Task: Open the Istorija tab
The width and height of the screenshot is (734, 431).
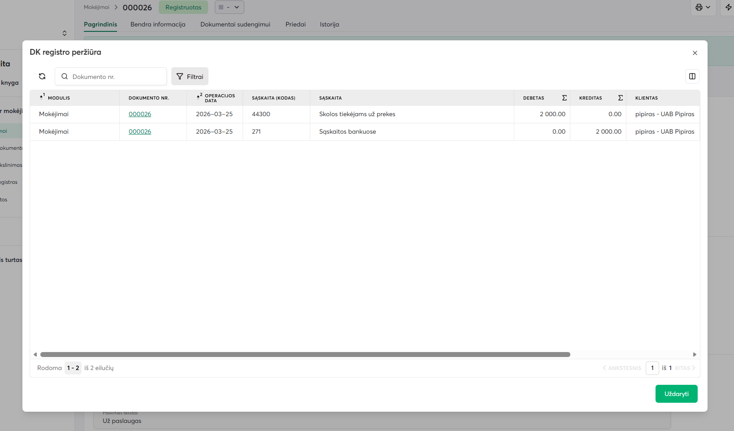Action: 329,25
